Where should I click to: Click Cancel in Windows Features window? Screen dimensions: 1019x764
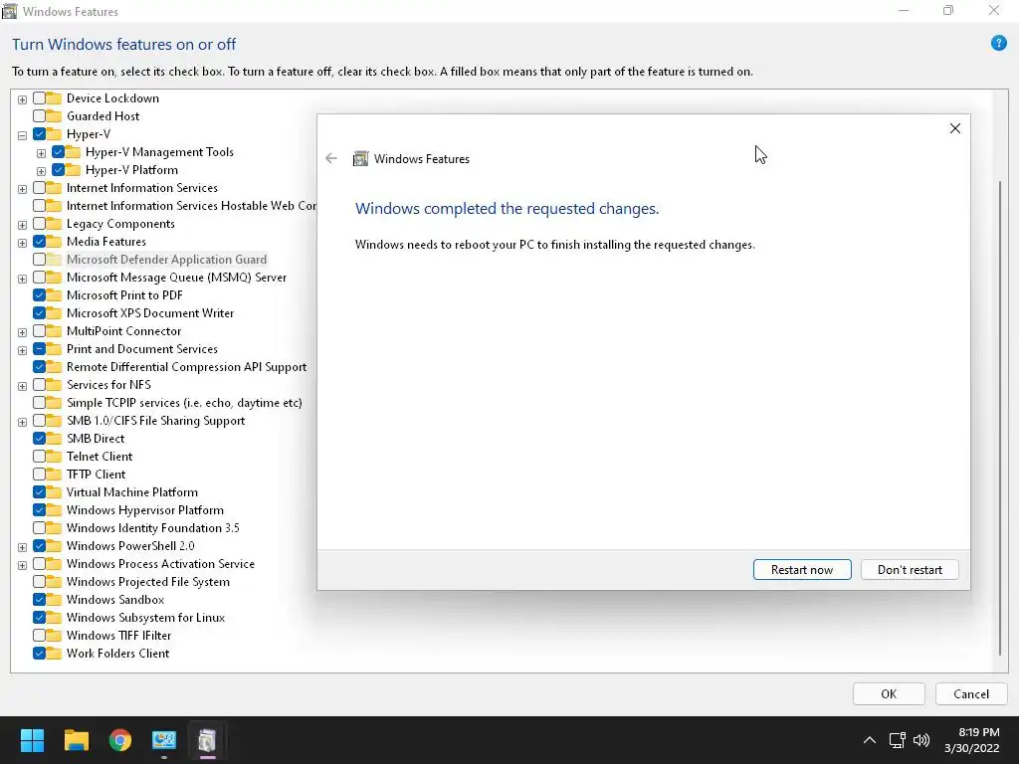pyautogui.click(x=971, y=693)
